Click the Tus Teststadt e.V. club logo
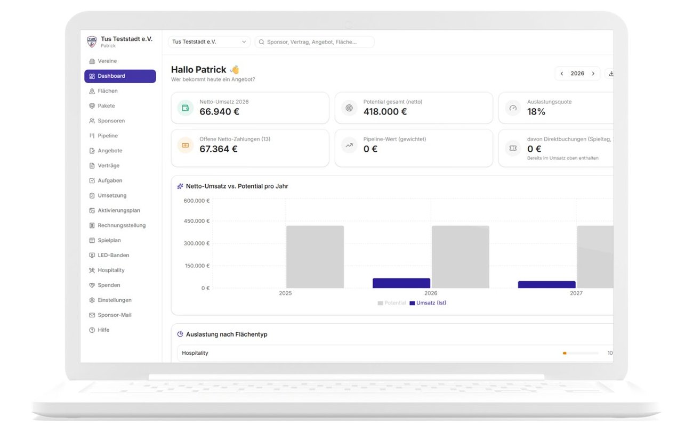 (x=92, y=42)
